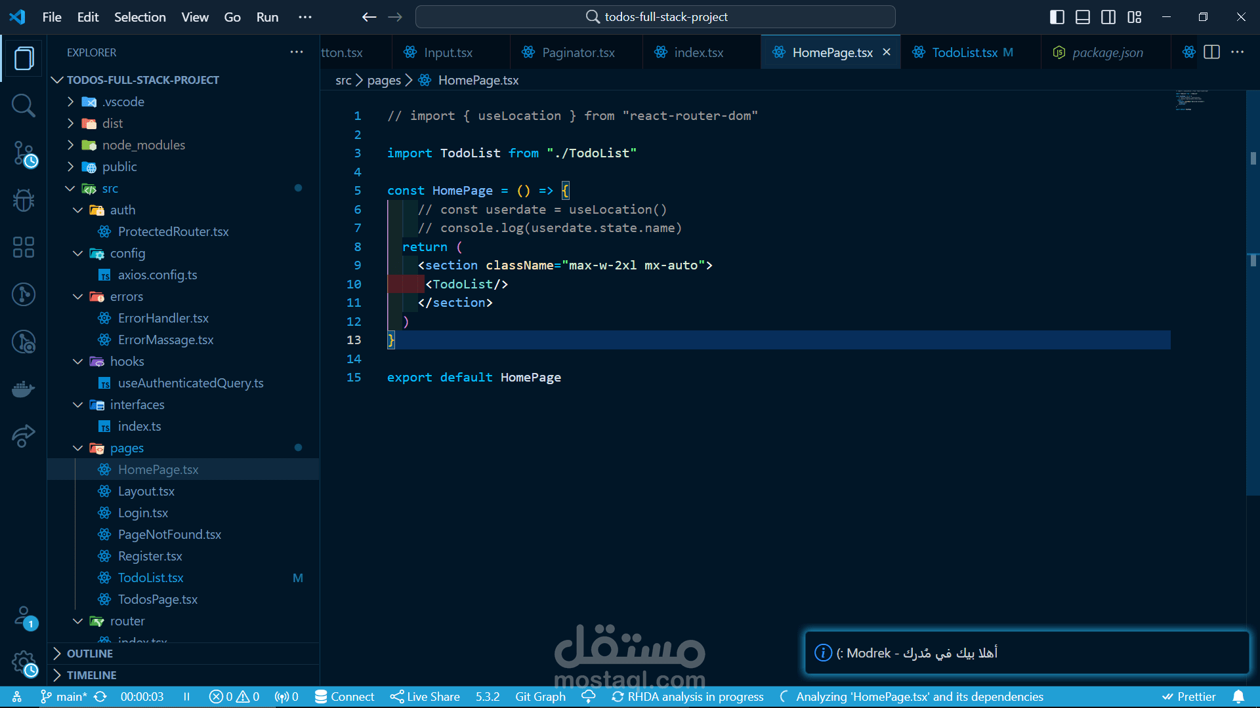Toggle the secondary sidebar layout button

coord(1108,17)
